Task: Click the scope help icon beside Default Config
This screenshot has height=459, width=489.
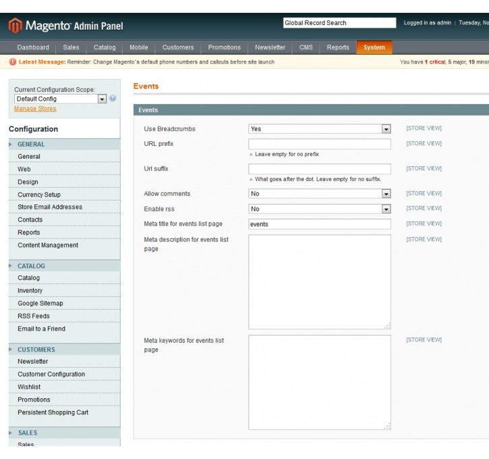Action: [113, 99]
